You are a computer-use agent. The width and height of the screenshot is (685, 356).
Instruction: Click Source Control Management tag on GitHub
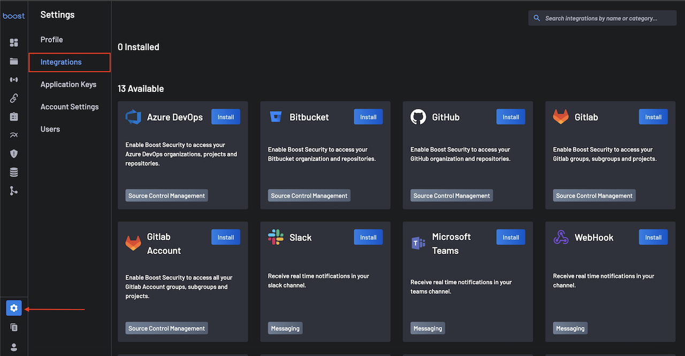(452, 196)
